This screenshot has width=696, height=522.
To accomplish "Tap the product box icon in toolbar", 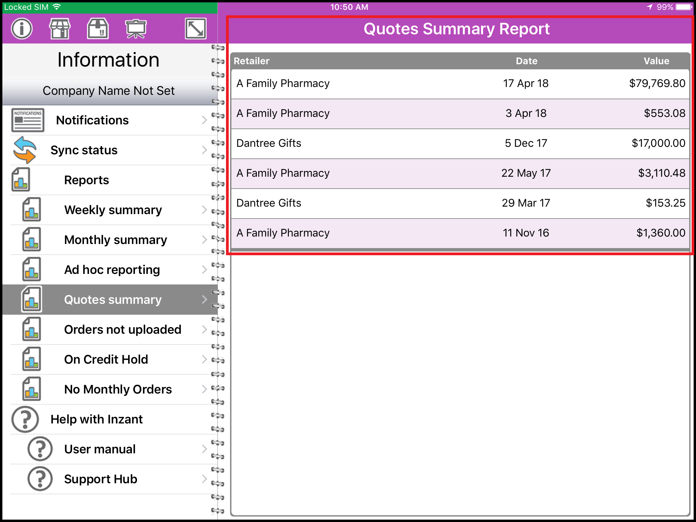I will click(98, 29).
